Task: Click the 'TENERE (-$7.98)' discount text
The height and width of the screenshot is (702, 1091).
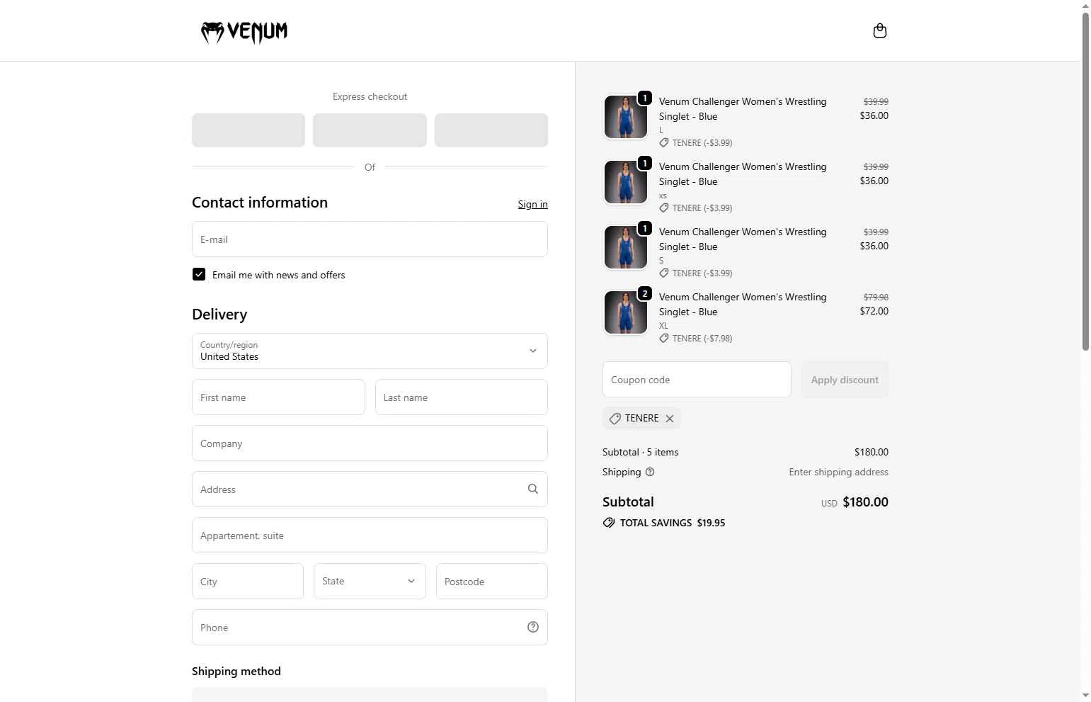Action: pyautogui.click(x=702, y=338)
